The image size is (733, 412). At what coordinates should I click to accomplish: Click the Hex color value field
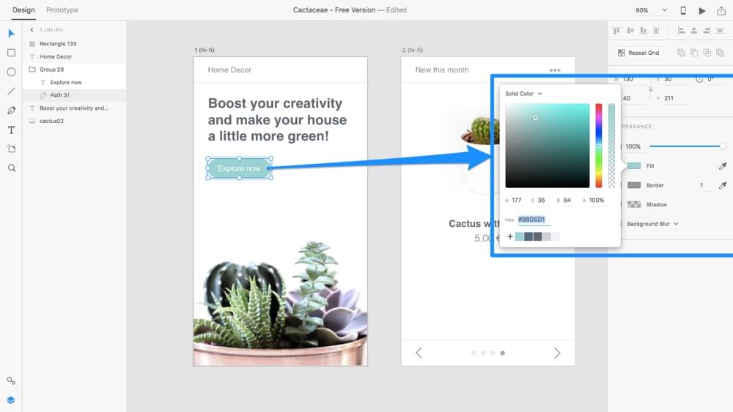(533, 220)
